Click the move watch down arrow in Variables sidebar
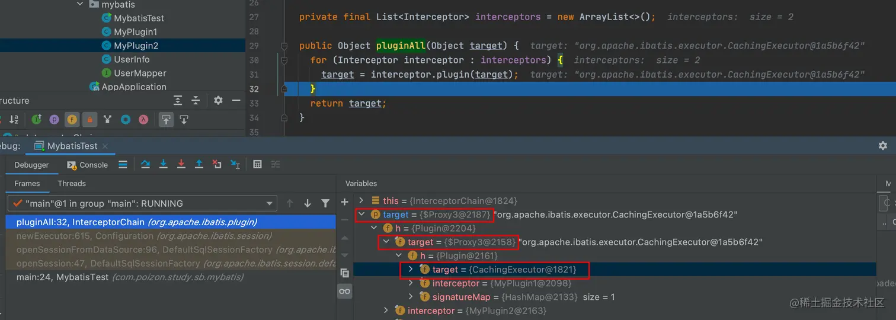Viewport: 896px width, 320px height. pyautogui.click(x=345, y=255)
